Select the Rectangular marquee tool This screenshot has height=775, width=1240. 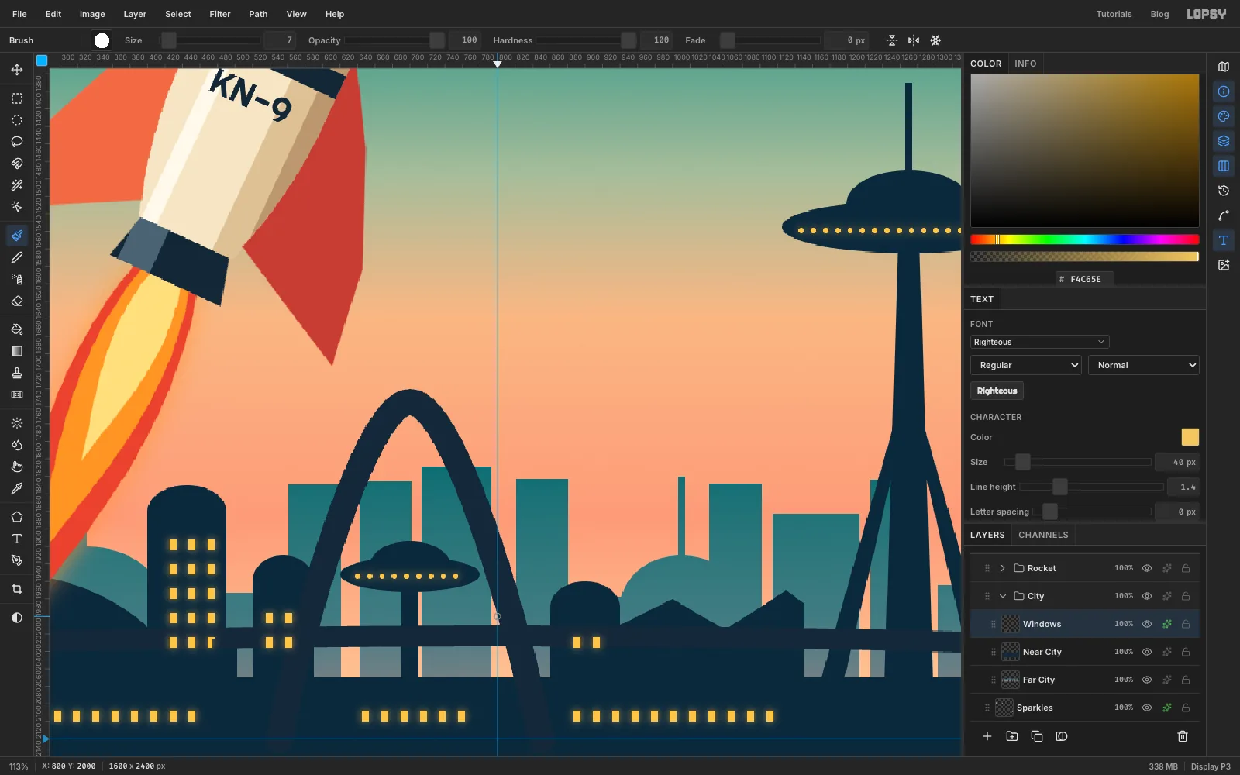pos(17,98)
